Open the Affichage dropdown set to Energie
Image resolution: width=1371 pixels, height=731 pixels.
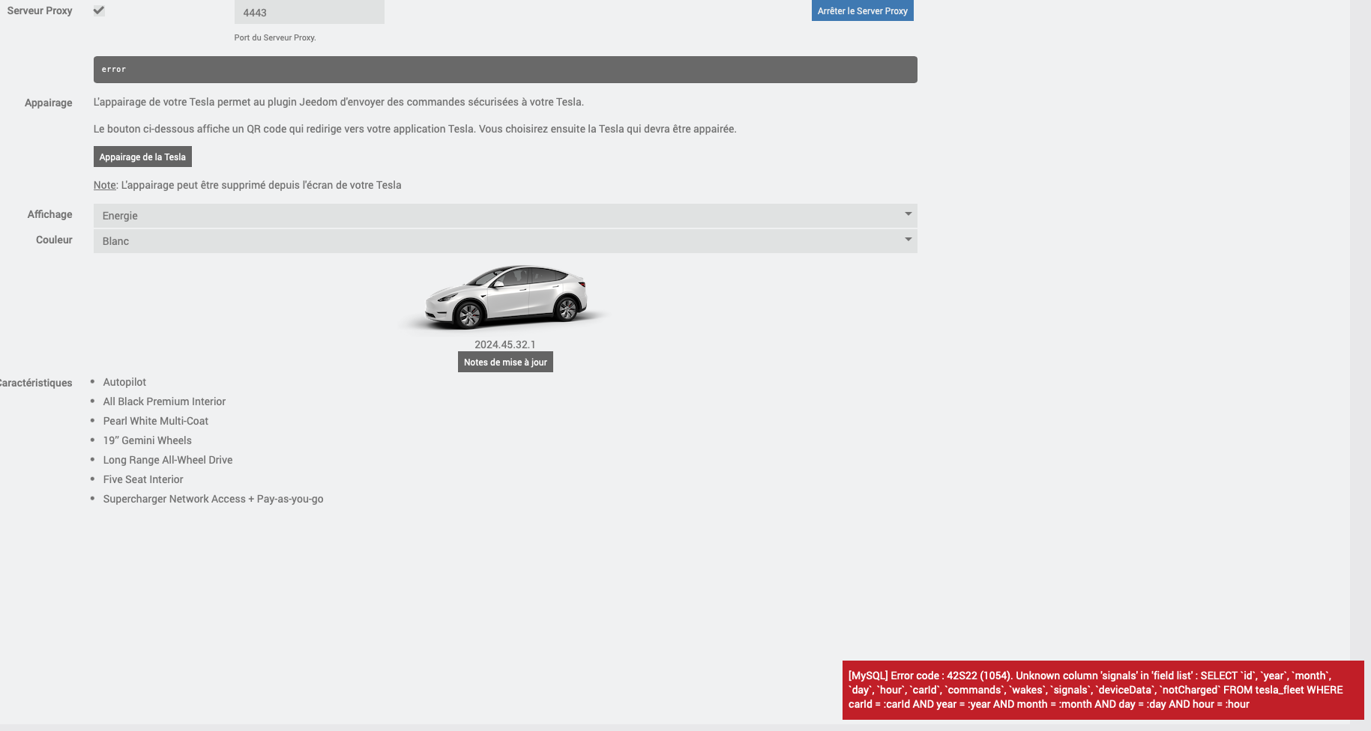(x=505, y=216)
